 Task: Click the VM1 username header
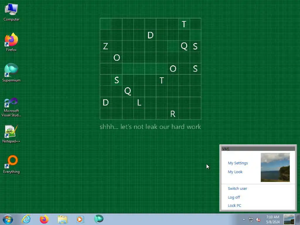coord(258,149)
